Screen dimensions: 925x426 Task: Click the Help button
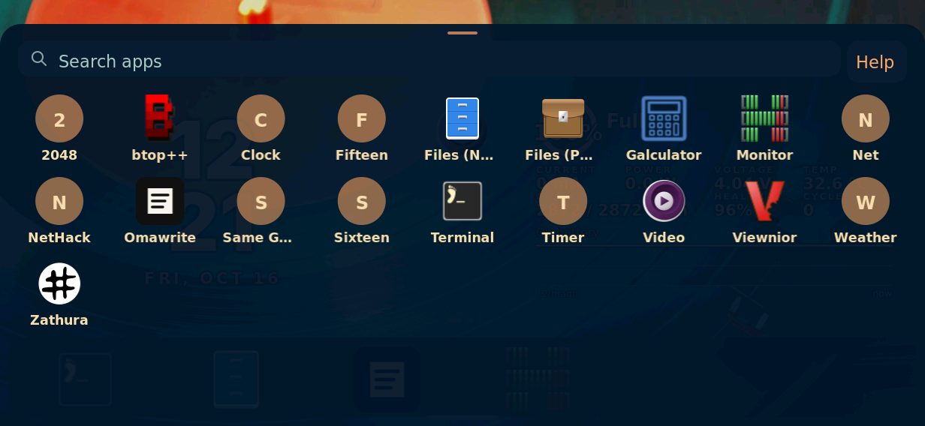coord(875,62)
